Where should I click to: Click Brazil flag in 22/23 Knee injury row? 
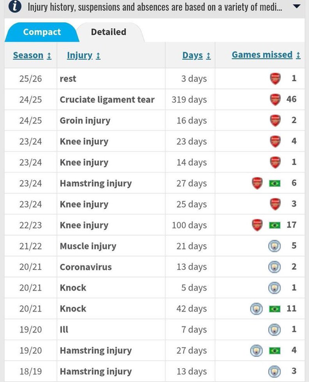[274, 225]
